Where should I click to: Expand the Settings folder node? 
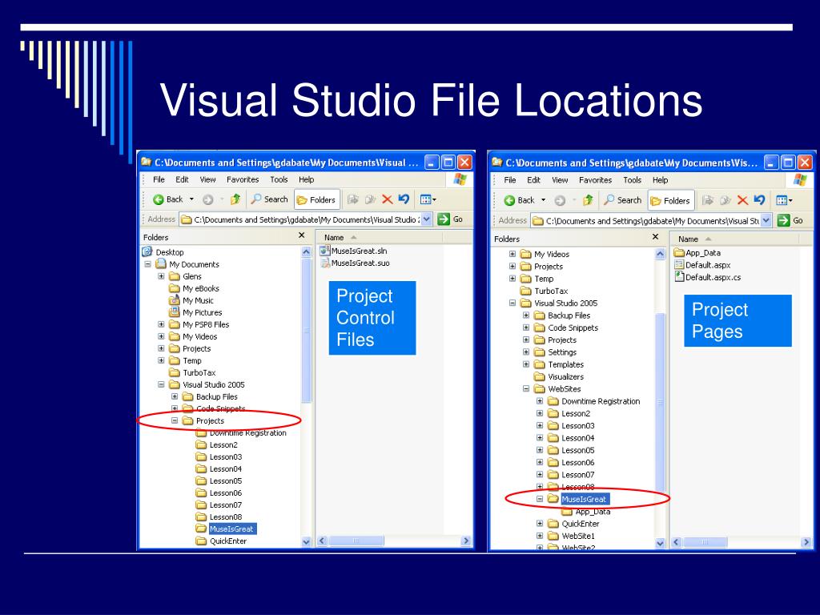(526, 352)
